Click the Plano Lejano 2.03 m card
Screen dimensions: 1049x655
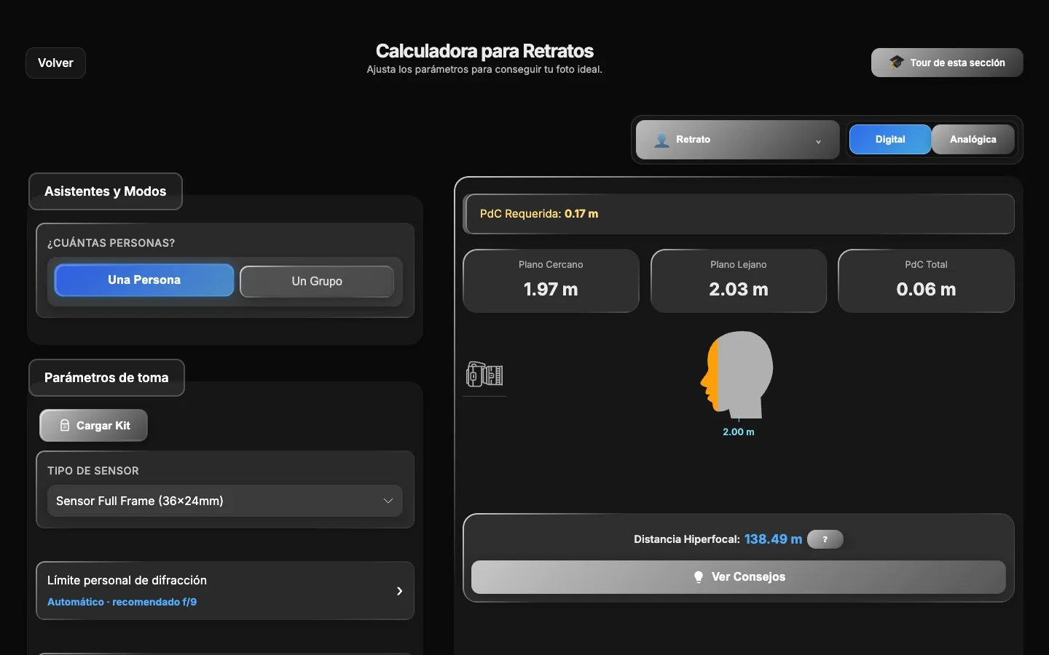pyautogui.click(x=739, y=281)
